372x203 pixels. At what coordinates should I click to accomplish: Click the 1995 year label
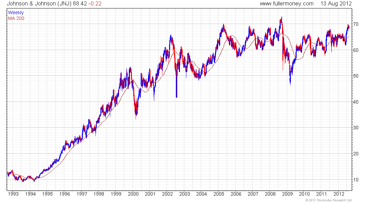tap(47, 194)
